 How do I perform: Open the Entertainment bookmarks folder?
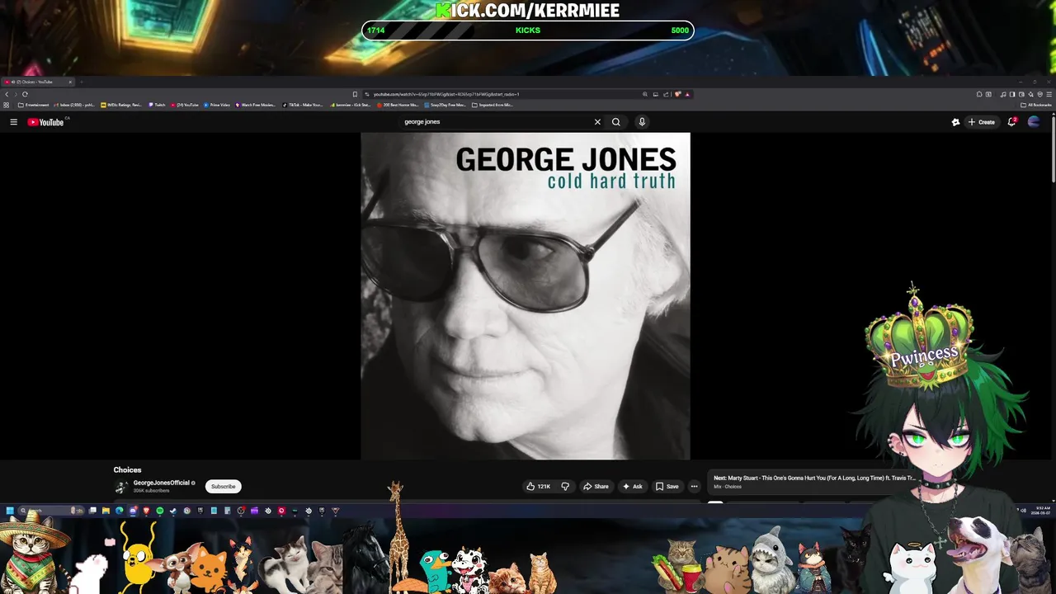click(34, 105)
